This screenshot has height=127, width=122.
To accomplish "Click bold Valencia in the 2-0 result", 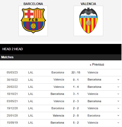I will [x=59, y=116].
